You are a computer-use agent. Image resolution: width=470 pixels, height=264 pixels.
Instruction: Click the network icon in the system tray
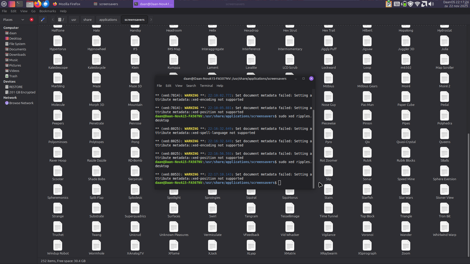(x=418, y=4)
